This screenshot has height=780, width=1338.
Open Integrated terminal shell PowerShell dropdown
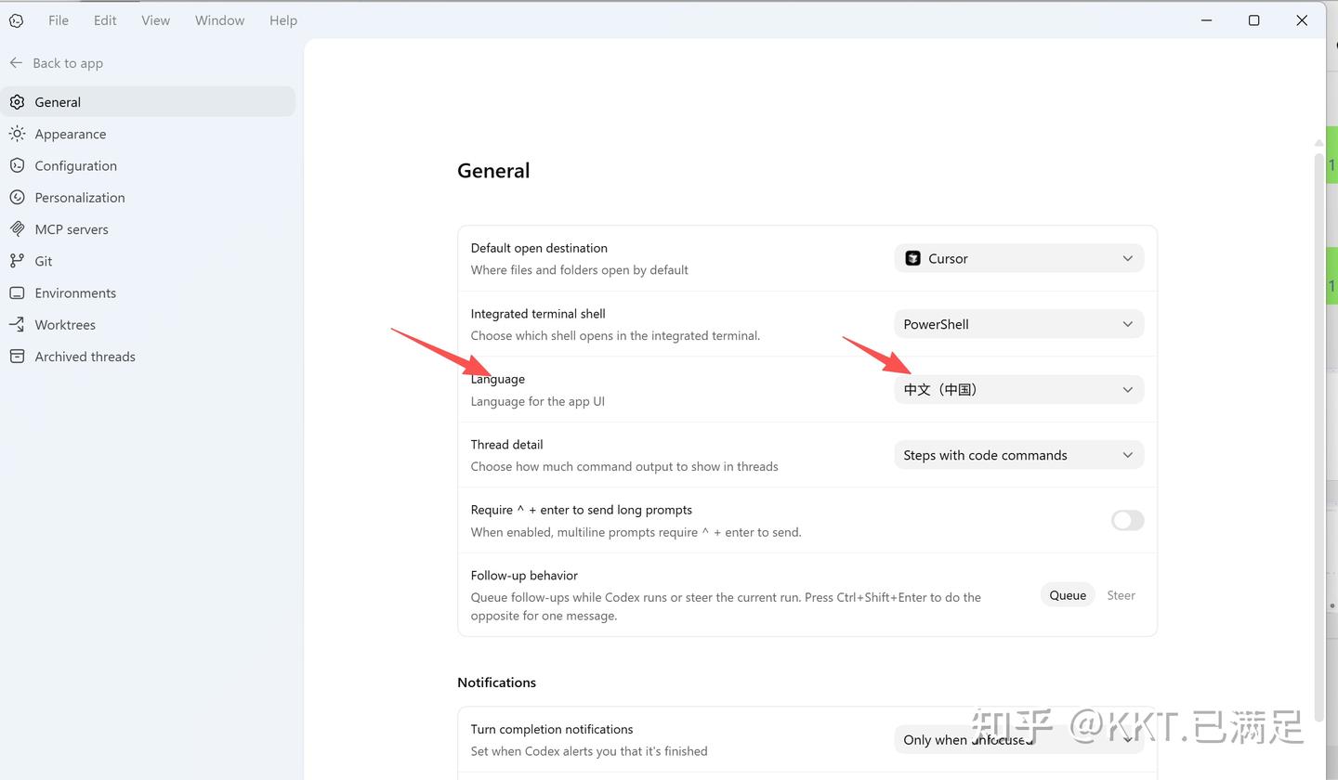(x=1019, y=324)
